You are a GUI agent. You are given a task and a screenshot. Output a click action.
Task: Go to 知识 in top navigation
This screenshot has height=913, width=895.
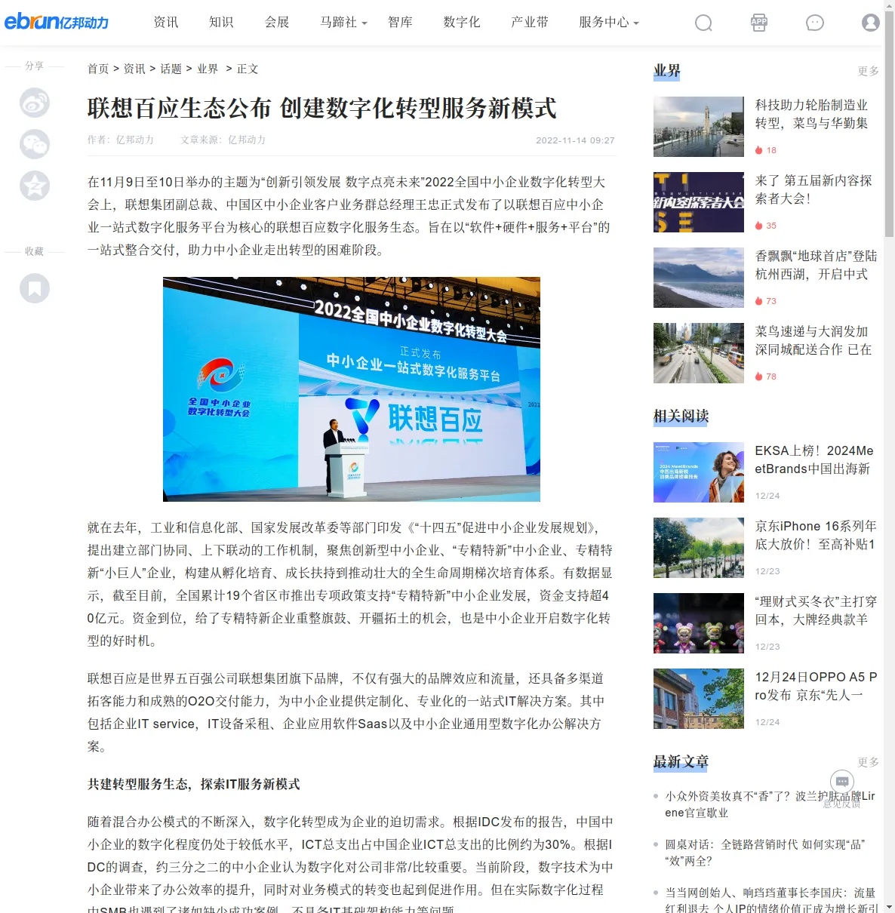point(221,23)
